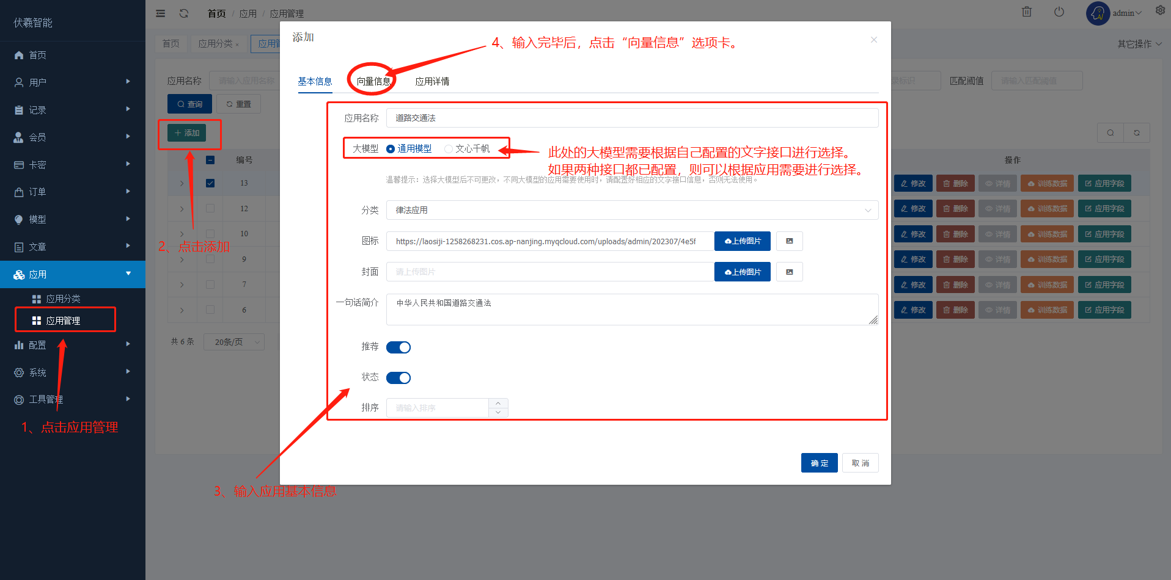The width and height of the screenshot is (1171, 580).
Task: Open the settings gear in top-right corner
Action: (1160, 10)
